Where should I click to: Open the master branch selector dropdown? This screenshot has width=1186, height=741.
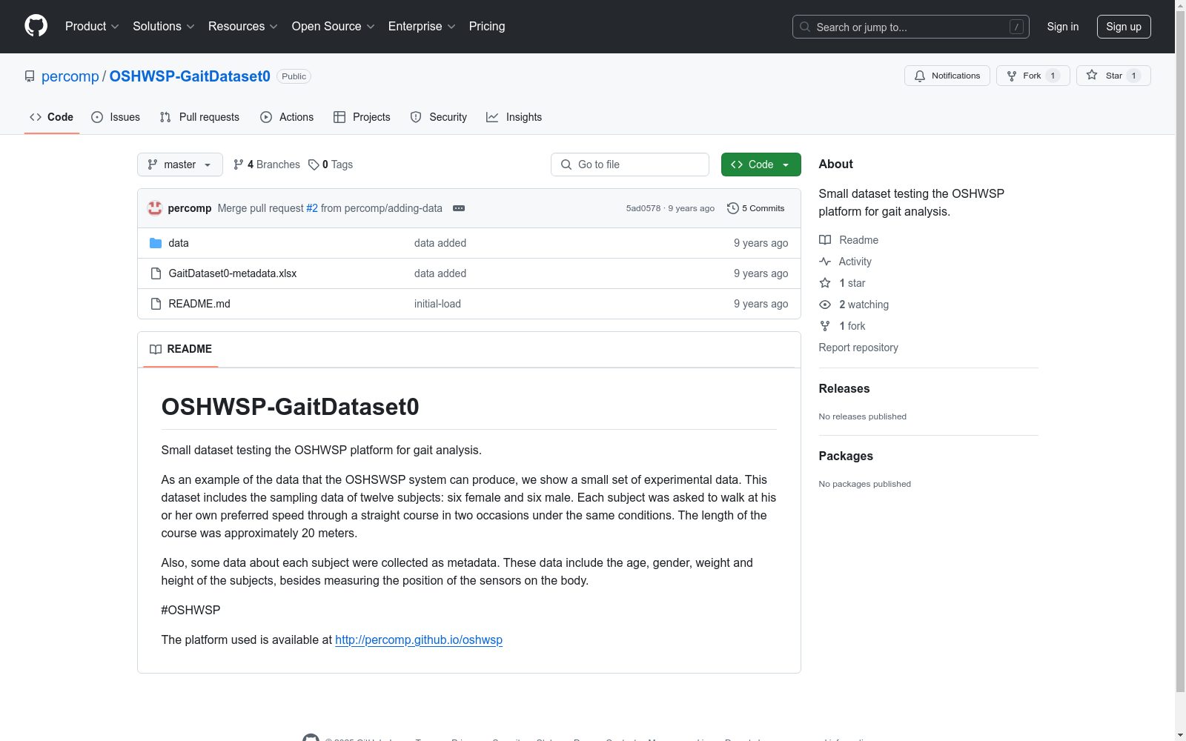180,165
